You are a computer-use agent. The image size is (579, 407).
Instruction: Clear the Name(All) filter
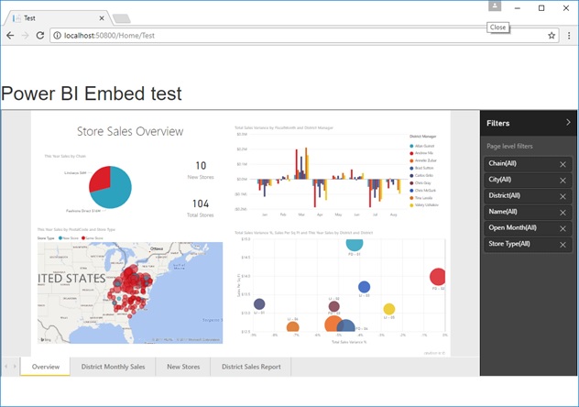[563, 213]
